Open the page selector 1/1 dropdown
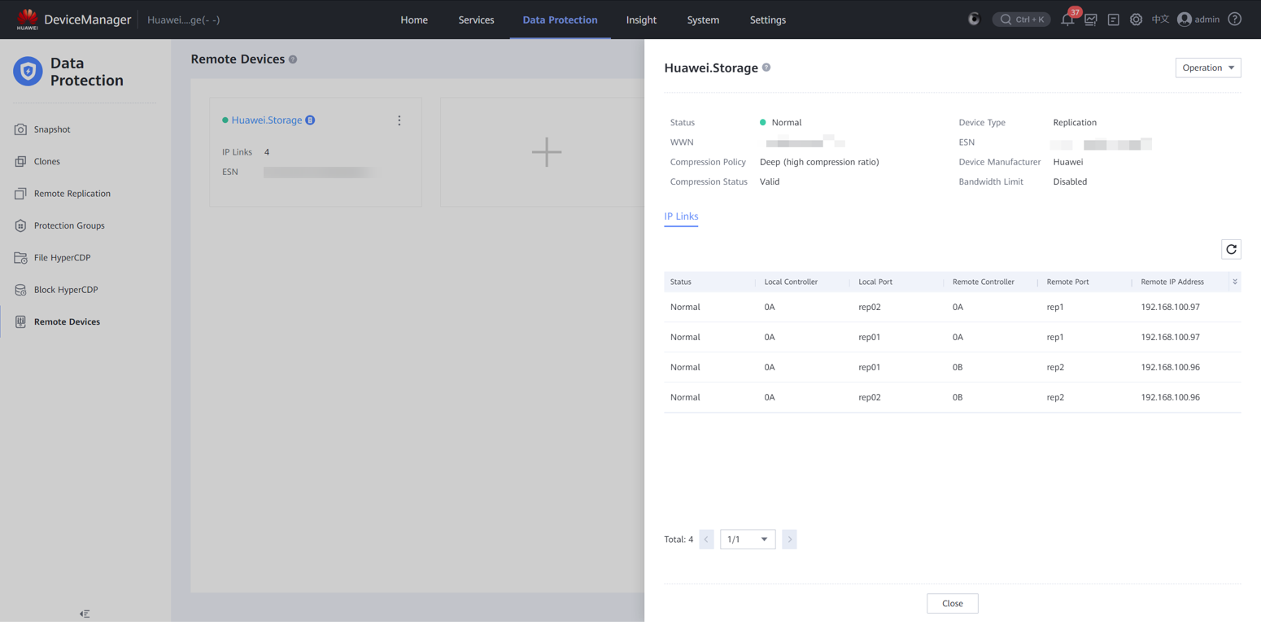This screenshot has width=1261, height=625. pyautogui.click(x=747, y=540)
